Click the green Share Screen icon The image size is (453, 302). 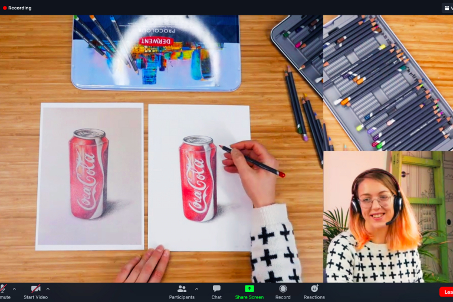pos(250,291)
